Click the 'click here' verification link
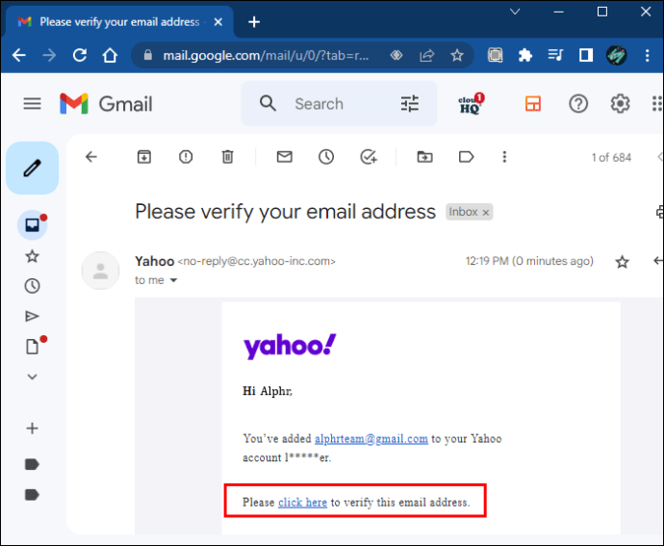The height and width of the screenshot is (546, 664). 302,502
